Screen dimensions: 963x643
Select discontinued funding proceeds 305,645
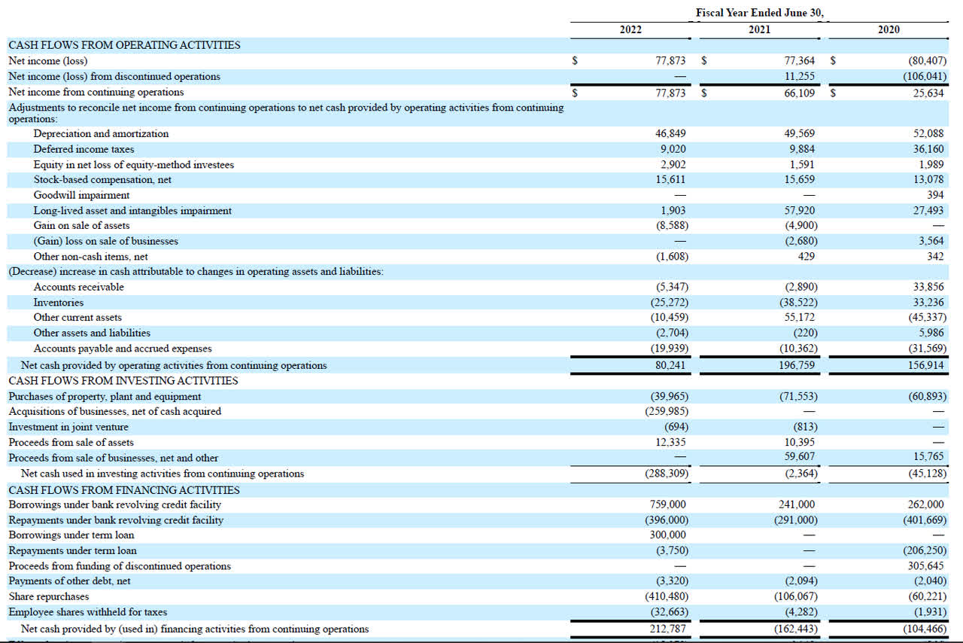[926, 565]
